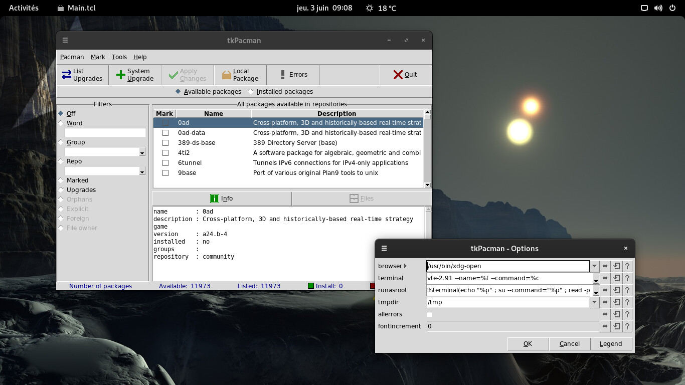This screenshot has height=385, width=685.
Task: Open the Mark menu
Action: click(98, 57)
